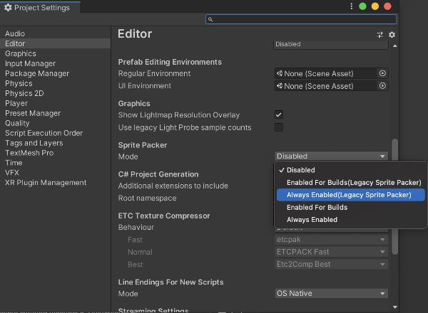Viewport: 428px width, 313px height.
Task: Click the Sprite Packer section heading
Action: (143, 145)
